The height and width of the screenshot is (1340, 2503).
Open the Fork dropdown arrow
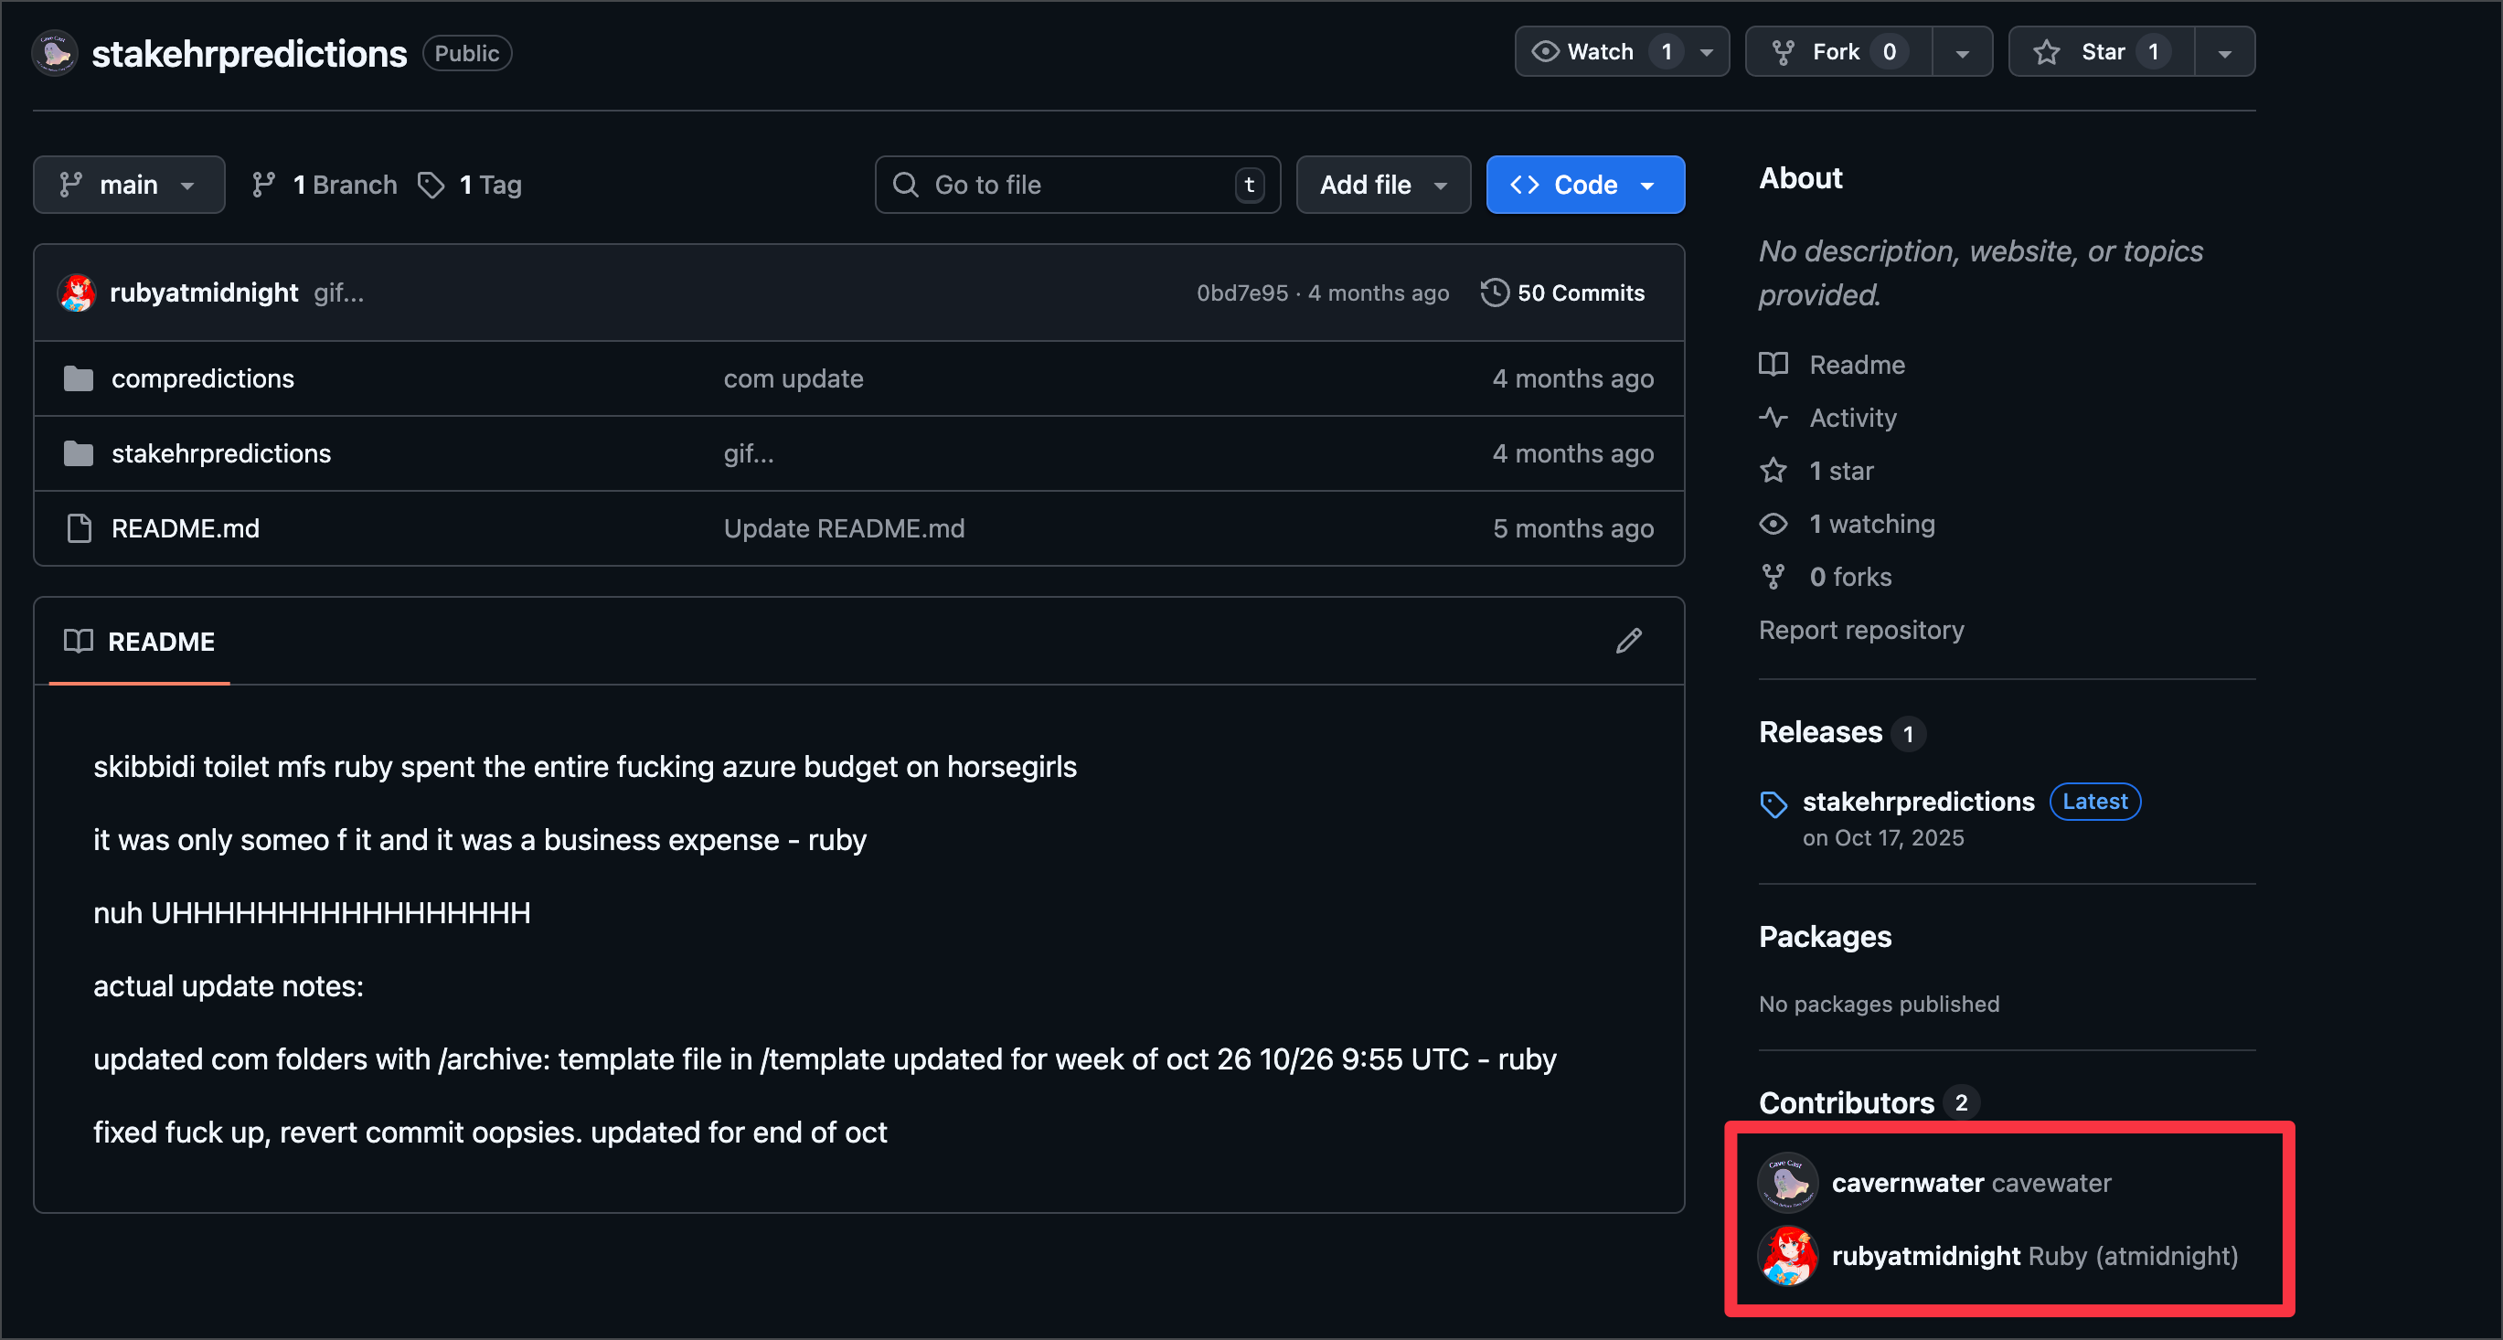click(1962, 52)
